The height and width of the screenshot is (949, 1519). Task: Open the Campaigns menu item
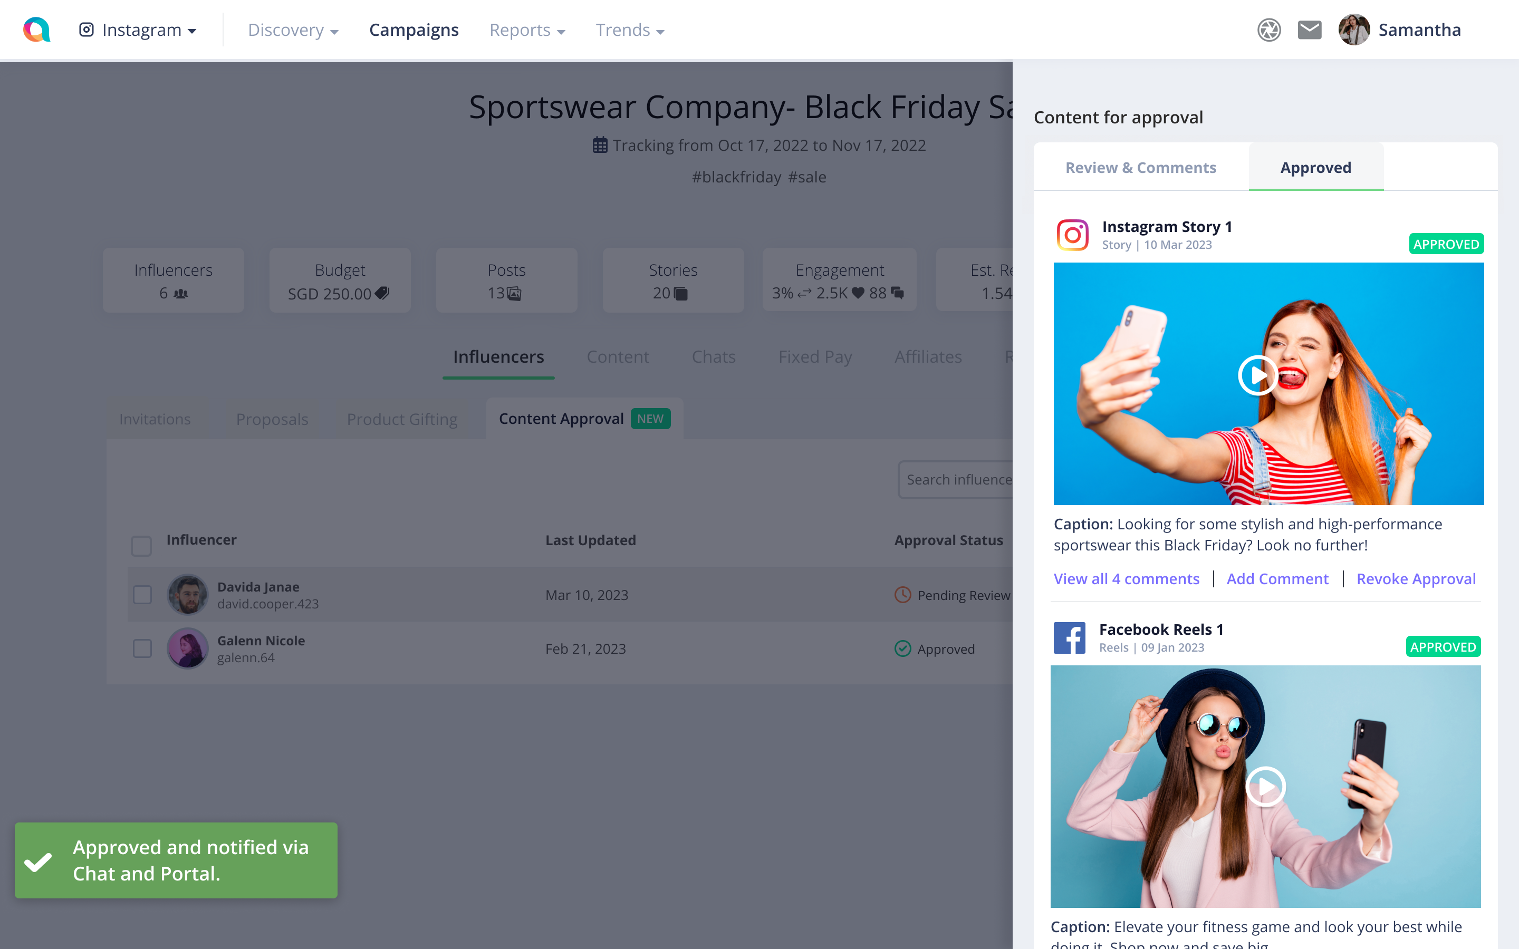pos(414,30)
